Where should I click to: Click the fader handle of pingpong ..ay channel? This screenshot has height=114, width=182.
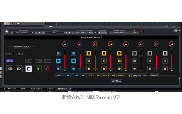tap(141, 56)
